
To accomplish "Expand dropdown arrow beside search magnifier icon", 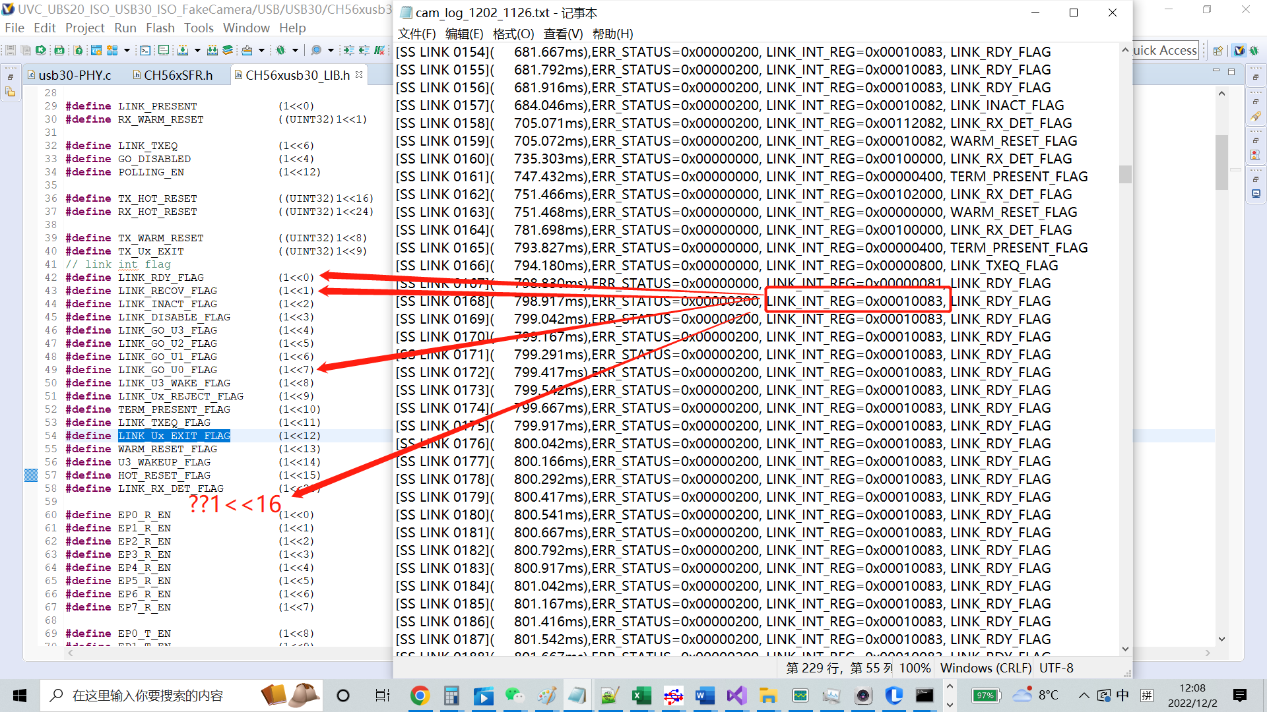I will [x=331, y=50].
